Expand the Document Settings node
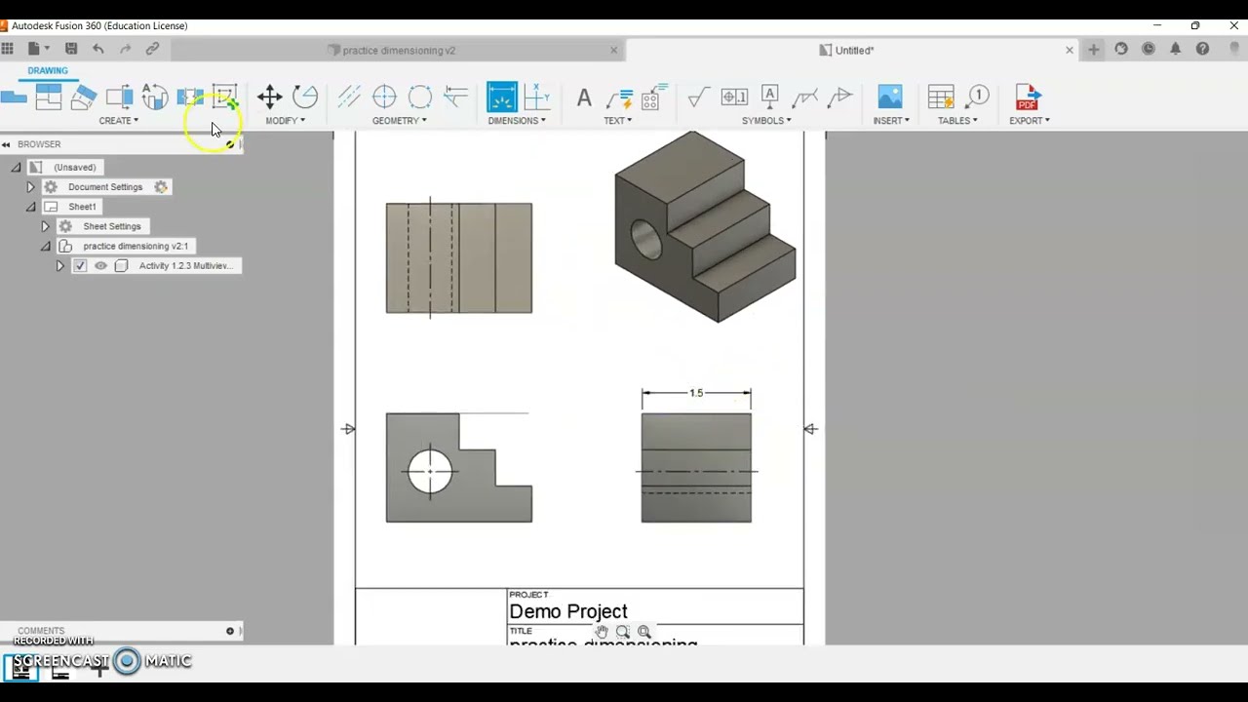This screenshot has width=1248, height=702. 30,187
